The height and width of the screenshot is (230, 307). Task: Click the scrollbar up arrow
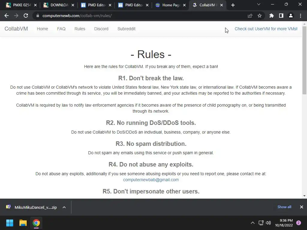[x=304, y=24]
